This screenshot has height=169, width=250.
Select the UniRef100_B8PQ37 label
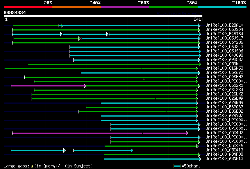tap(224, 107)
